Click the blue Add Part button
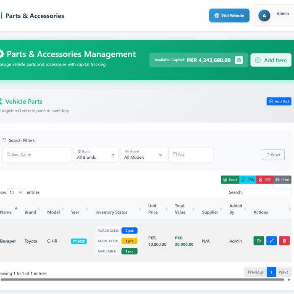 pyautogui.click(x=278, y=101)
